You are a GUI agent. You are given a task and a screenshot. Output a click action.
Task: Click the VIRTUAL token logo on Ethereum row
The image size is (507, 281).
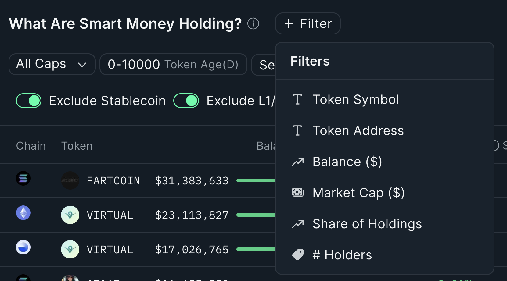pos(70,215)
